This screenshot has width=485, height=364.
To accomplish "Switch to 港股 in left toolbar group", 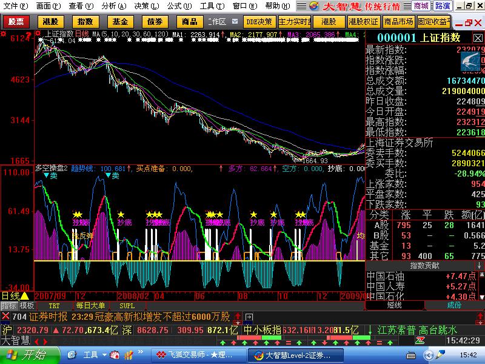I will point(51,22).
